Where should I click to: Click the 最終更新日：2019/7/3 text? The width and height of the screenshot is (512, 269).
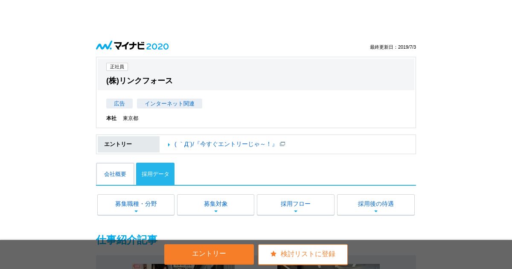(x=393, y=47)
